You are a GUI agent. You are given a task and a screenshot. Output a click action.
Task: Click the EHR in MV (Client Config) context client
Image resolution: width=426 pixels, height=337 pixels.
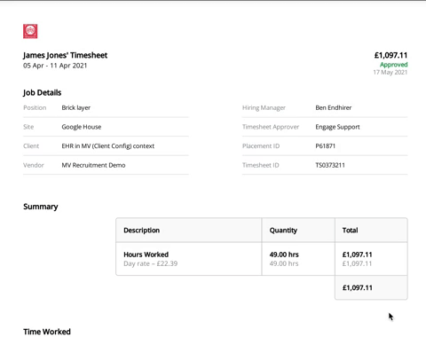tap(108, 146)
